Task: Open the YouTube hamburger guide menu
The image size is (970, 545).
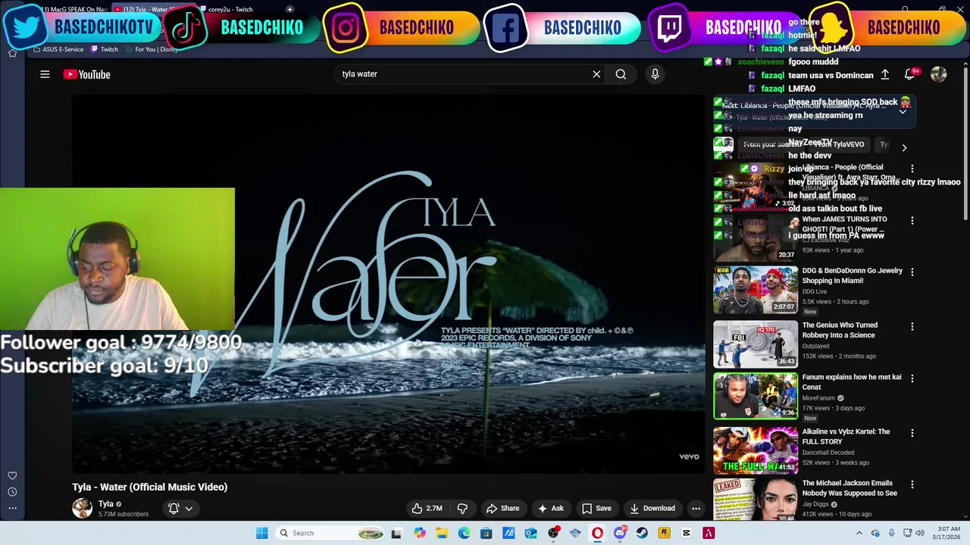Action: click(x=45, y=74)
